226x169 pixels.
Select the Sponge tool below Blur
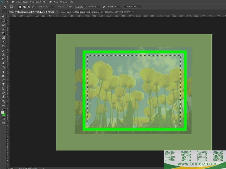[3, 76]
